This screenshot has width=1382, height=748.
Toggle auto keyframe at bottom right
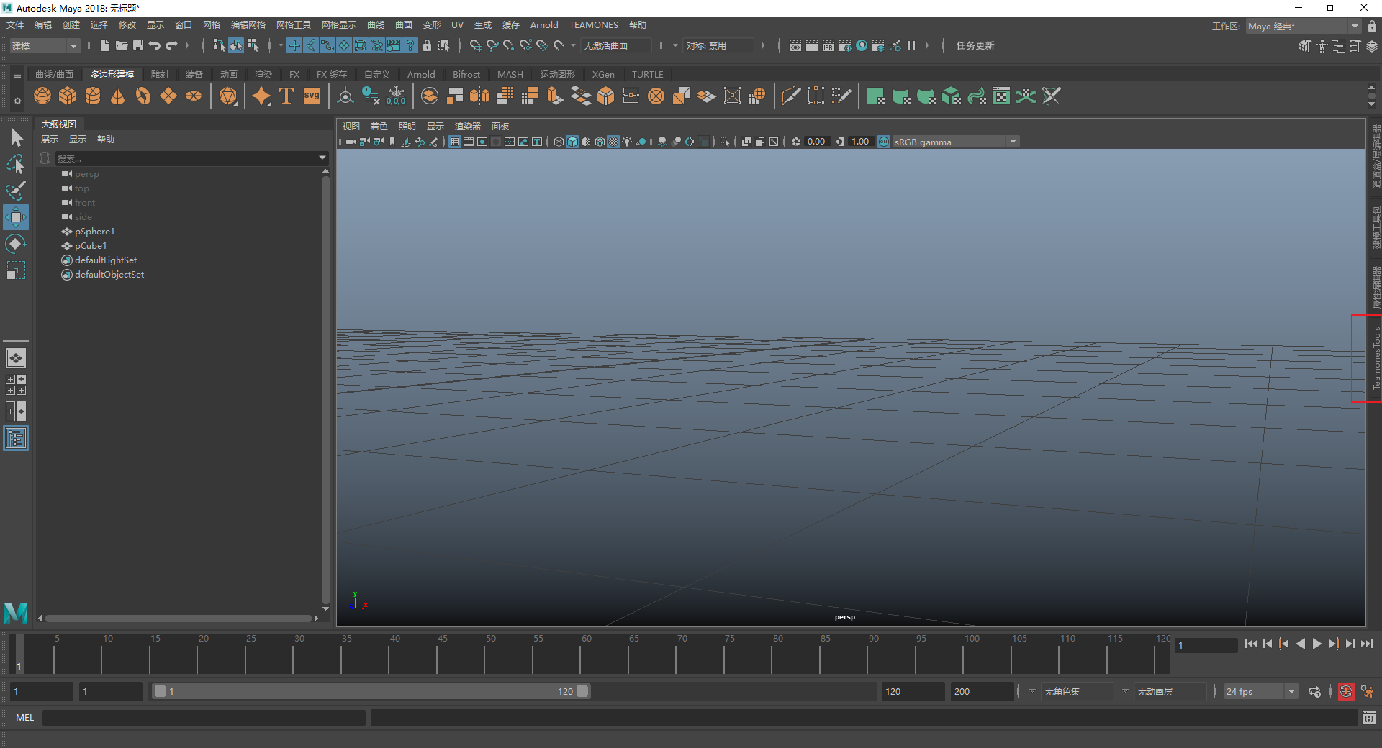click(1345, 691)
